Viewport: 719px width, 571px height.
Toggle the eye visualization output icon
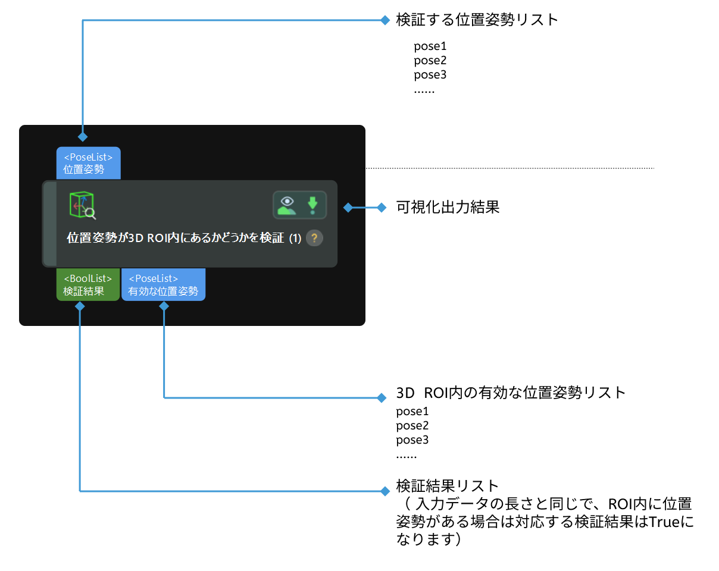(x=287, y=205)
